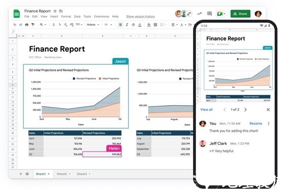
Task: Print the spreadsheet
Action: pyautogui.click(x=26, y=25)
